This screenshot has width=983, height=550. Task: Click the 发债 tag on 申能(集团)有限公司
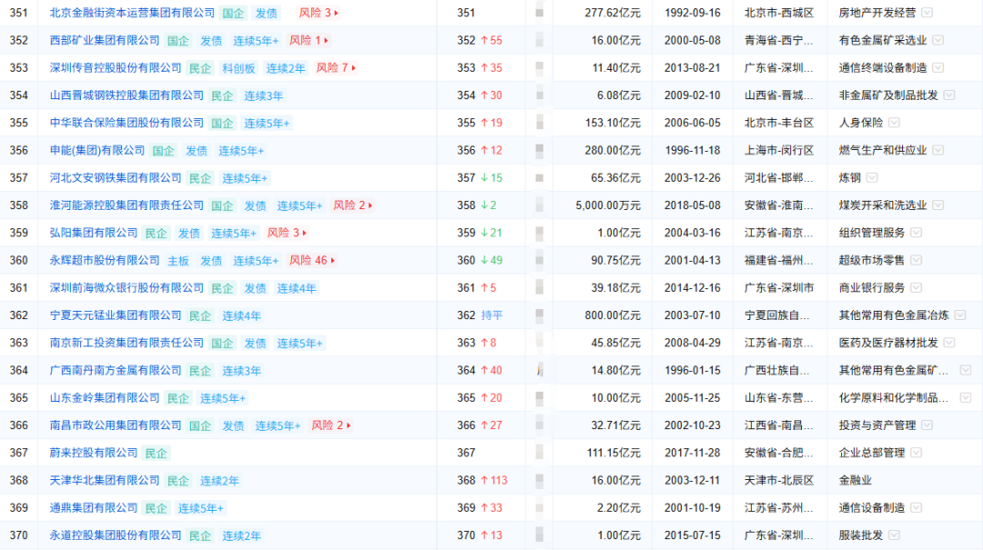pyautogui.click(x=197, y=151)
